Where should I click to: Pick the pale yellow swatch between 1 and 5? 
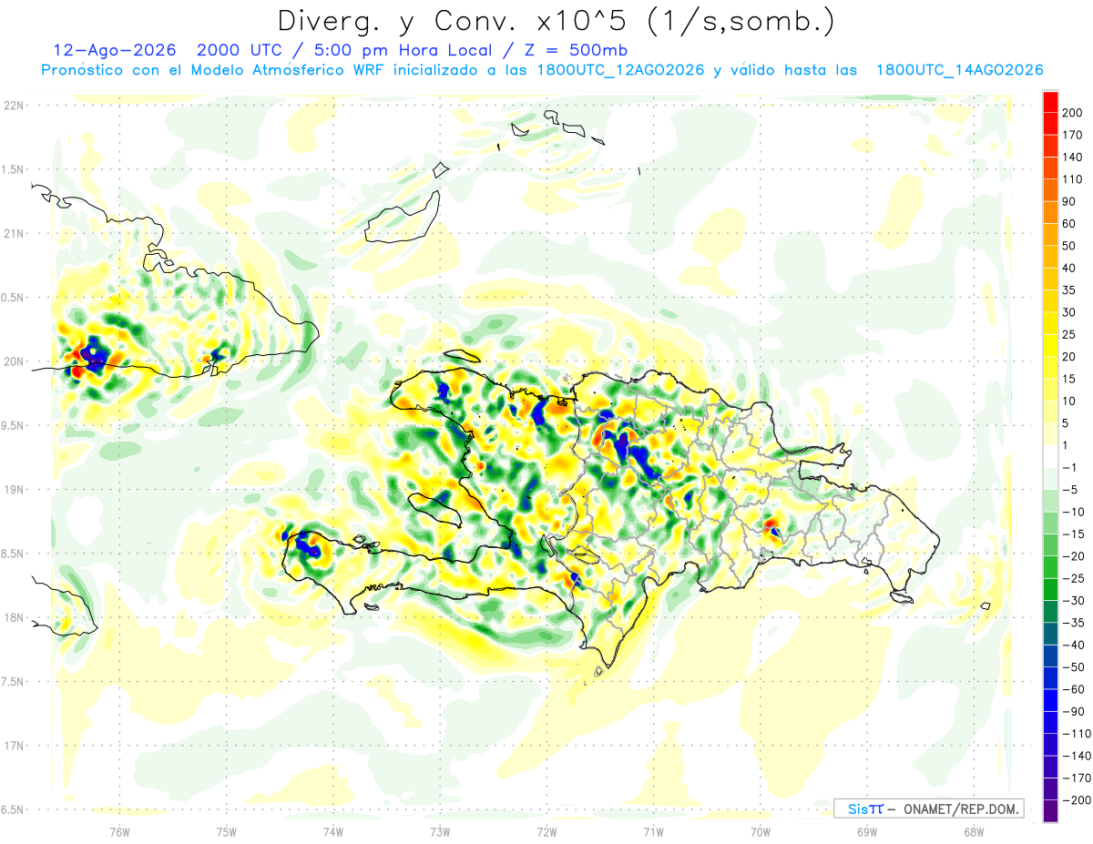tap(1050, 433)
